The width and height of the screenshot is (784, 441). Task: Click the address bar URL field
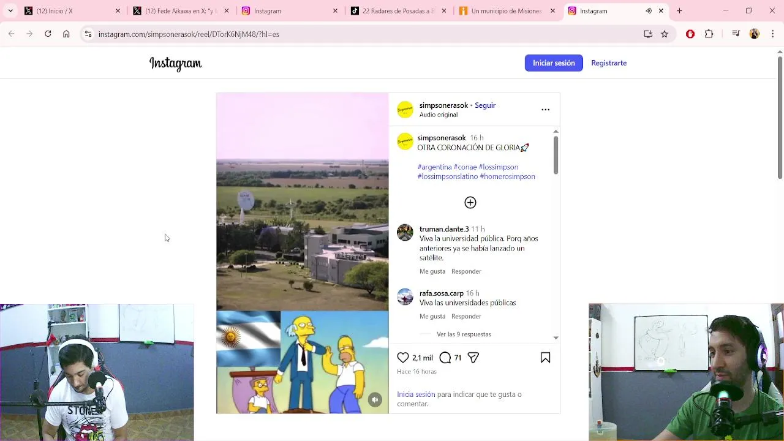[367, 34]
